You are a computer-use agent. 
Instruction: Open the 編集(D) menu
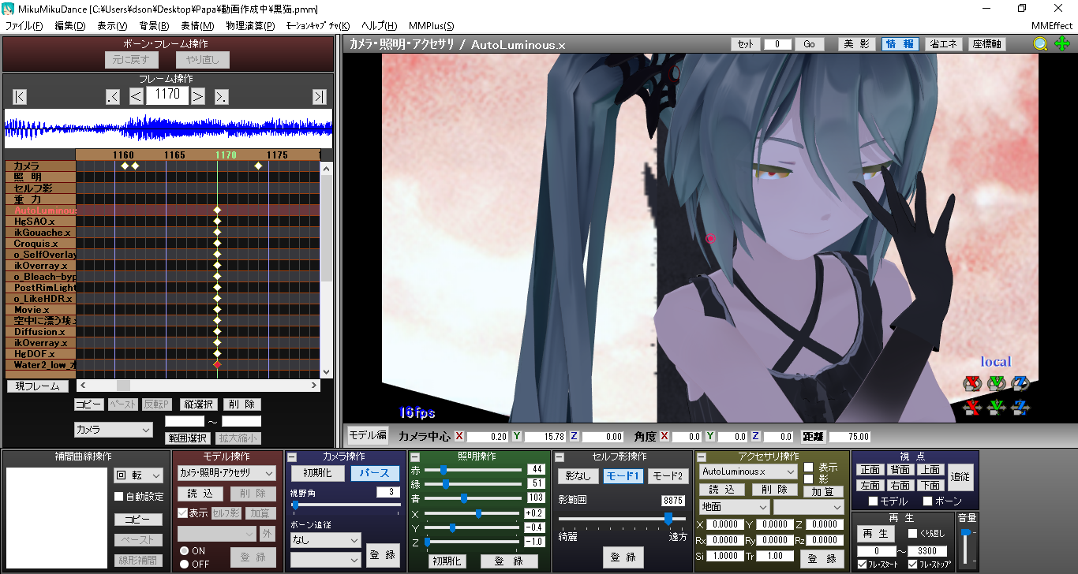click(x=70, y=26)
